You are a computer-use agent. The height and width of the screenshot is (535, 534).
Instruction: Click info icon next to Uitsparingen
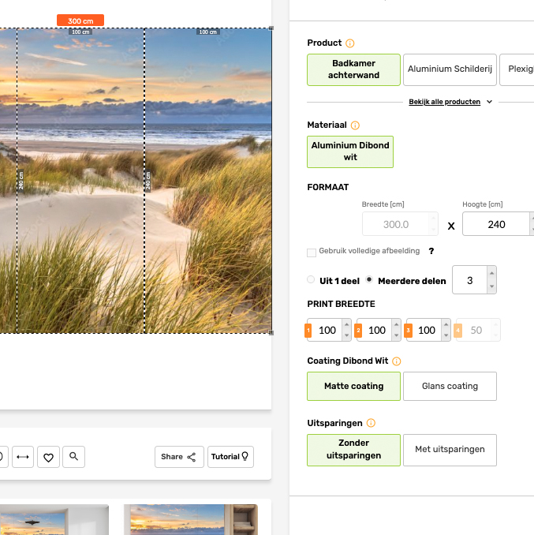point(371,424)
